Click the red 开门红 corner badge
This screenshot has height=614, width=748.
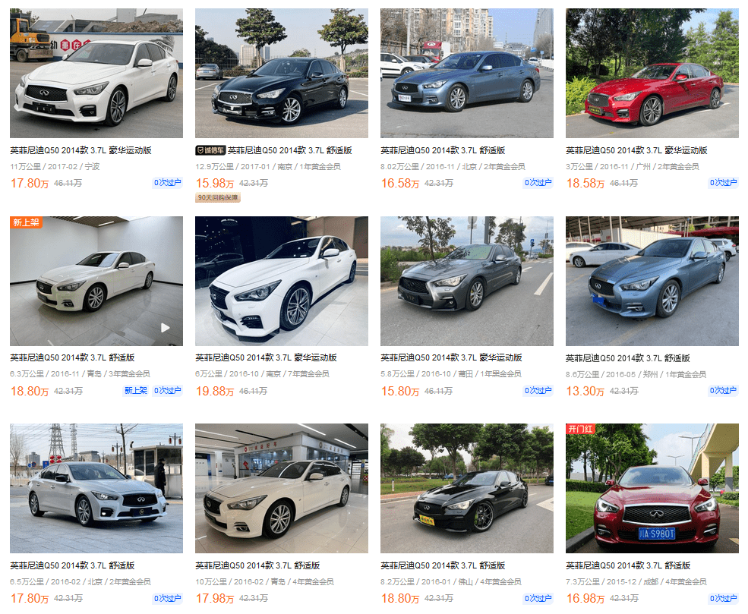tap(580, 429)
